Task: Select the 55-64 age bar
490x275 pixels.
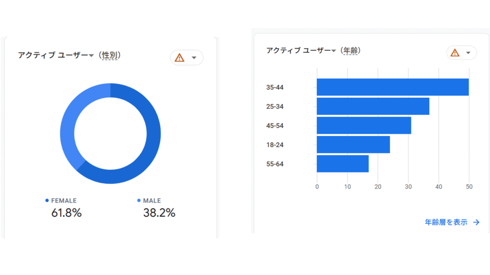Action: (x=343, y=164)
